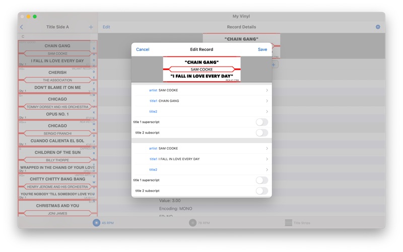The width and height of the screenshot is (403, 252).
Task: Switch to the Title Strips tab
Action: click(298, 223)
